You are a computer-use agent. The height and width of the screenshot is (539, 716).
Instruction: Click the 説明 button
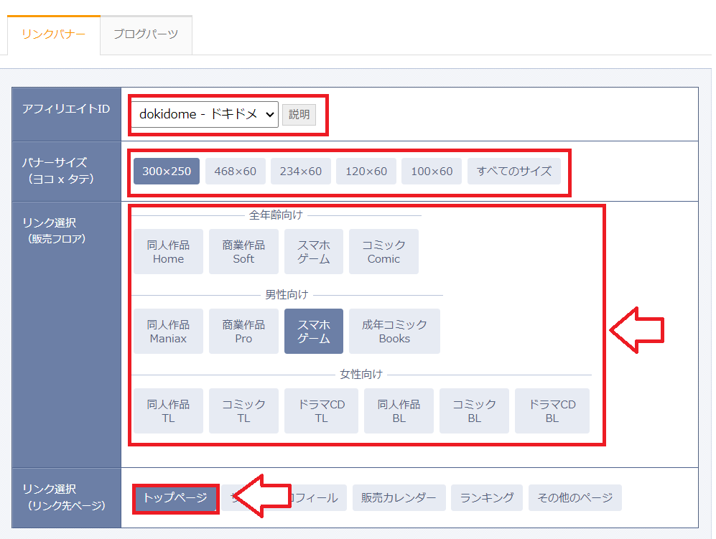pyautogui.click(x=299, y=114)
